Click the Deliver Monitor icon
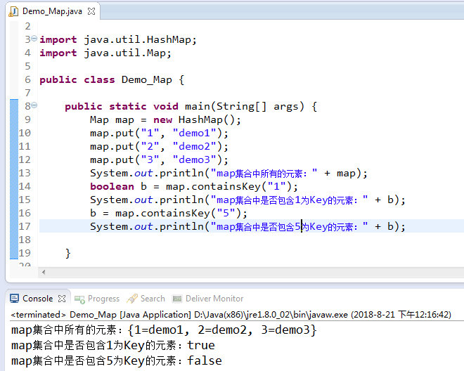464x371 pixels. pyautogui.click(x=177, y=299)
